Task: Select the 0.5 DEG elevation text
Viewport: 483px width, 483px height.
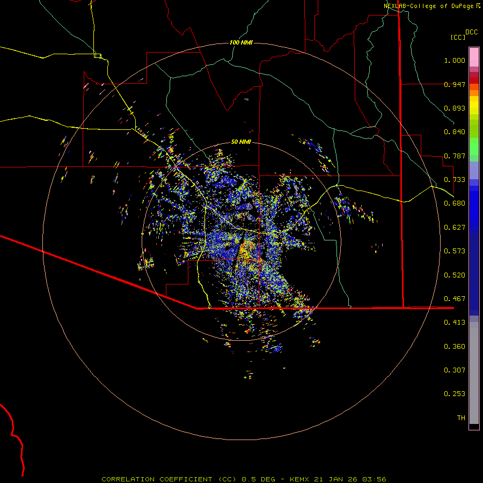Action: click(259, 479)
